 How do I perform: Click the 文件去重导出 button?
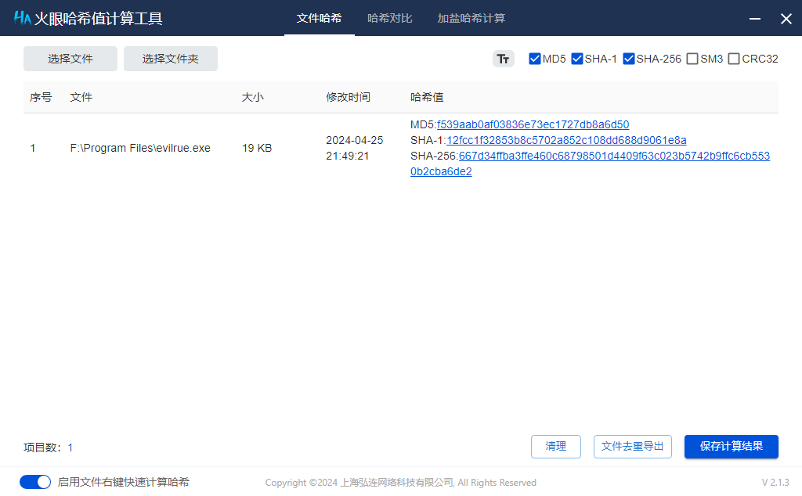point(632,447)
